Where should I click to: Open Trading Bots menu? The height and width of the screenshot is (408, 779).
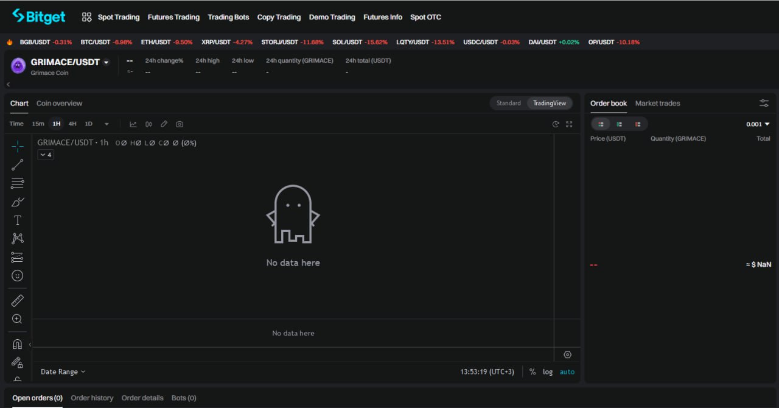[x=228, y=17]
